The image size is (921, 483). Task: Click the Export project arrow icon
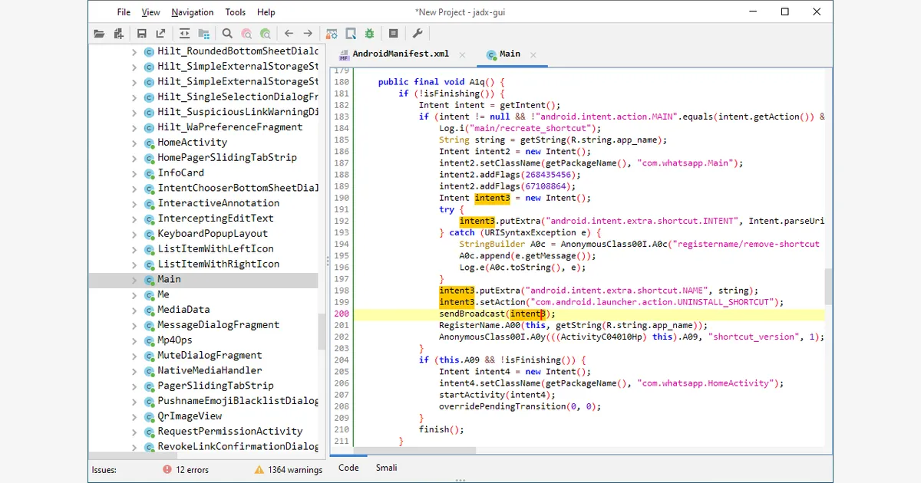tap(160, 34)
